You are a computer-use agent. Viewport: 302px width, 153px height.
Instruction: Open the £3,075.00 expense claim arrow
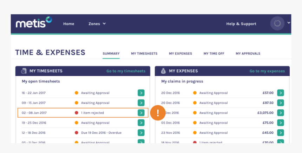click(x=280, y=113)
